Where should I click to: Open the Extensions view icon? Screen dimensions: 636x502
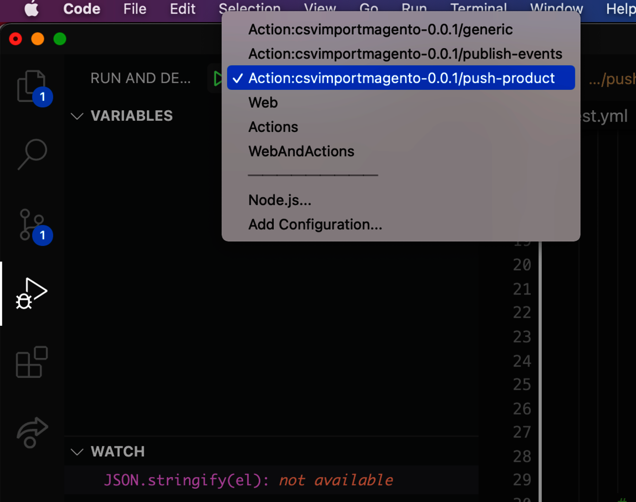tap(32, 362)
